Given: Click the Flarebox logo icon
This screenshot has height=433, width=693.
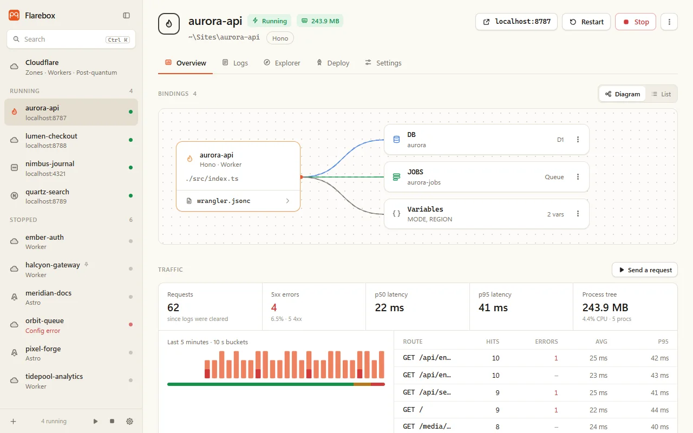Looking at the screenshot, I should click(14, 15).
